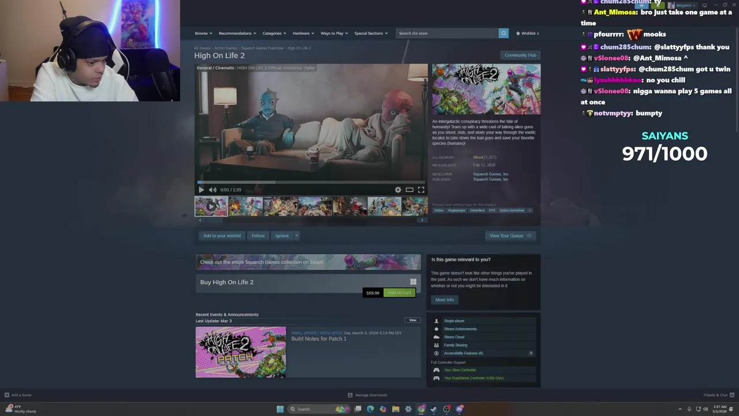Open the Steam Cloud feature link
Image resolution: width=739 pixels, height=416 pixels.
pos(454,337)
